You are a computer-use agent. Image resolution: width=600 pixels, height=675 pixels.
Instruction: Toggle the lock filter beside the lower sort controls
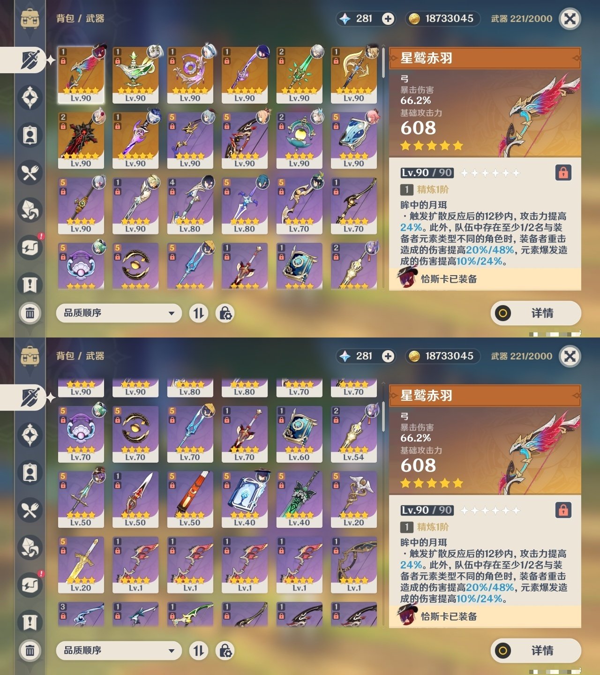225,651
